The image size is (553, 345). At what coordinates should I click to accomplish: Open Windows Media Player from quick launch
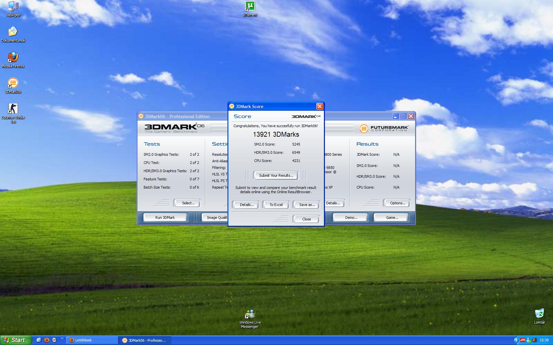pos(54,340)
